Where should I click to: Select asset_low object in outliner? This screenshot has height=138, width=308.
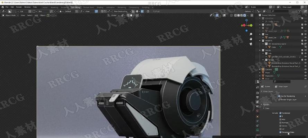point(272,37)
